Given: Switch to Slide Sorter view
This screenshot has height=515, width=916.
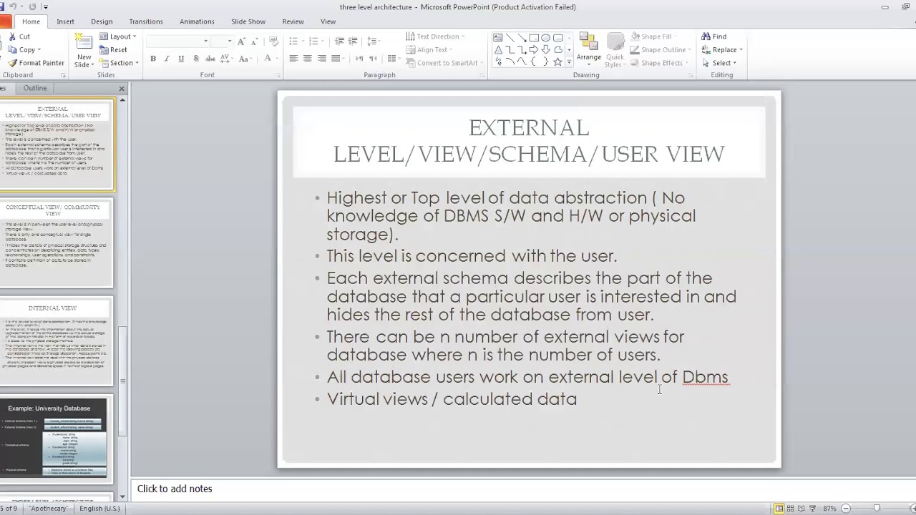Looking at the screenshot, I should pos(791,509).
